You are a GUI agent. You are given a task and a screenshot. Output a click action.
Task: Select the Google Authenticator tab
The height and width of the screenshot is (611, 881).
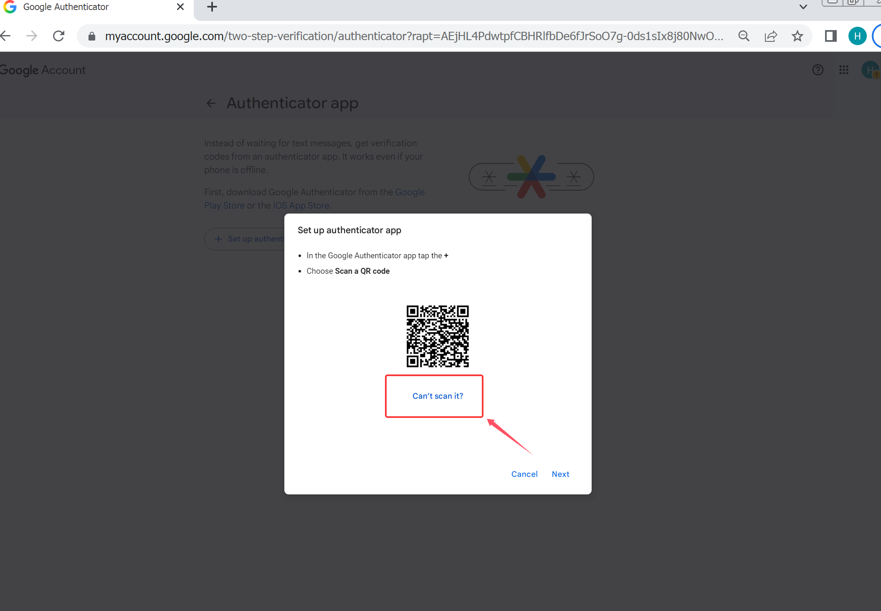coord(97,7)
